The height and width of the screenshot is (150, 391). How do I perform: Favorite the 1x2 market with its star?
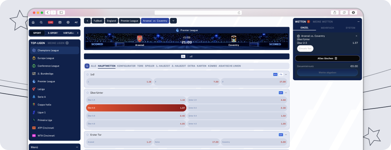pyautogui.click(x=88, y=74)
